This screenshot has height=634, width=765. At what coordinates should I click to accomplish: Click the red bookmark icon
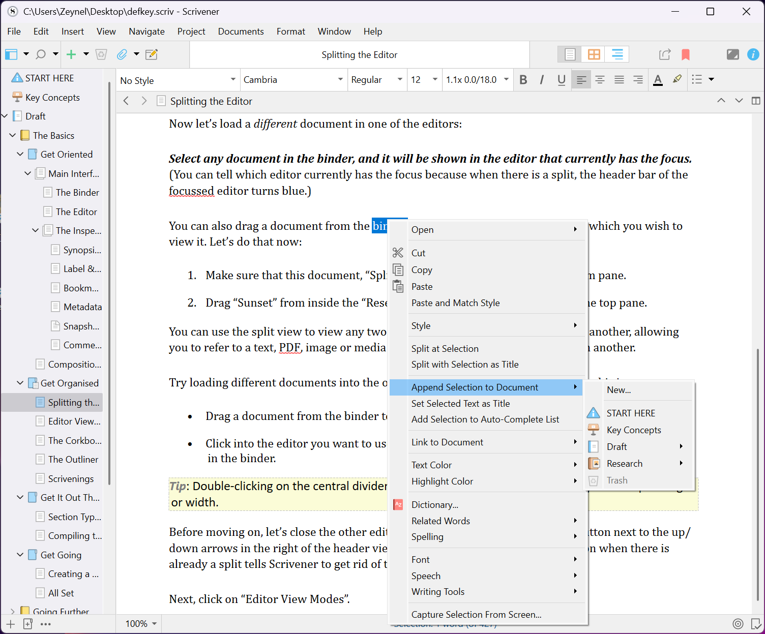(686, 54)
